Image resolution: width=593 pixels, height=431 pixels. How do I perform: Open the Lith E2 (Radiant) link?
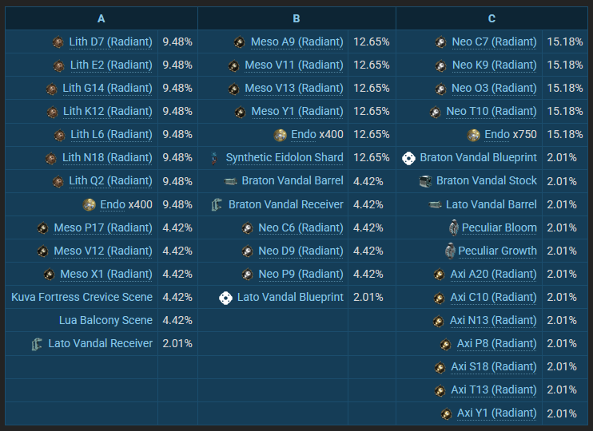111,65
